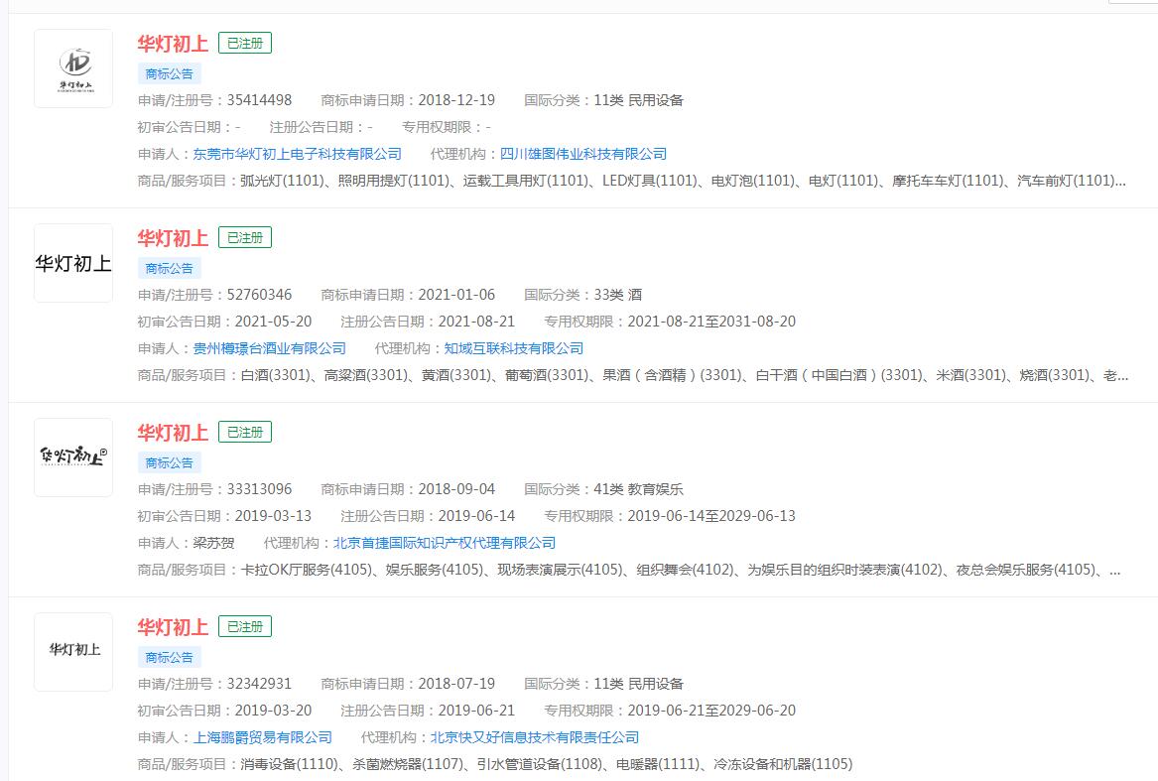The width and height of the screenshot is (1158, 781).
Task: Click the 商标公告 tag on the 酒 class record
Action: 168,268
